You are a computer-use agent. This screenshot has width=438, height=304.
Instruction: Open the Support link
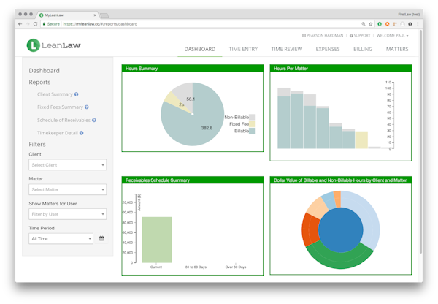pyautogui.click(x=360, y=35)
